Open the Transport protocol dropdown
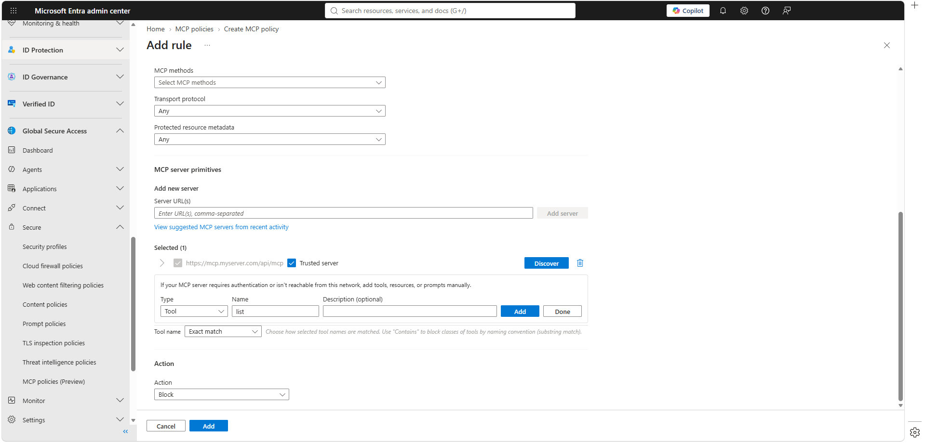 (270, 111)
